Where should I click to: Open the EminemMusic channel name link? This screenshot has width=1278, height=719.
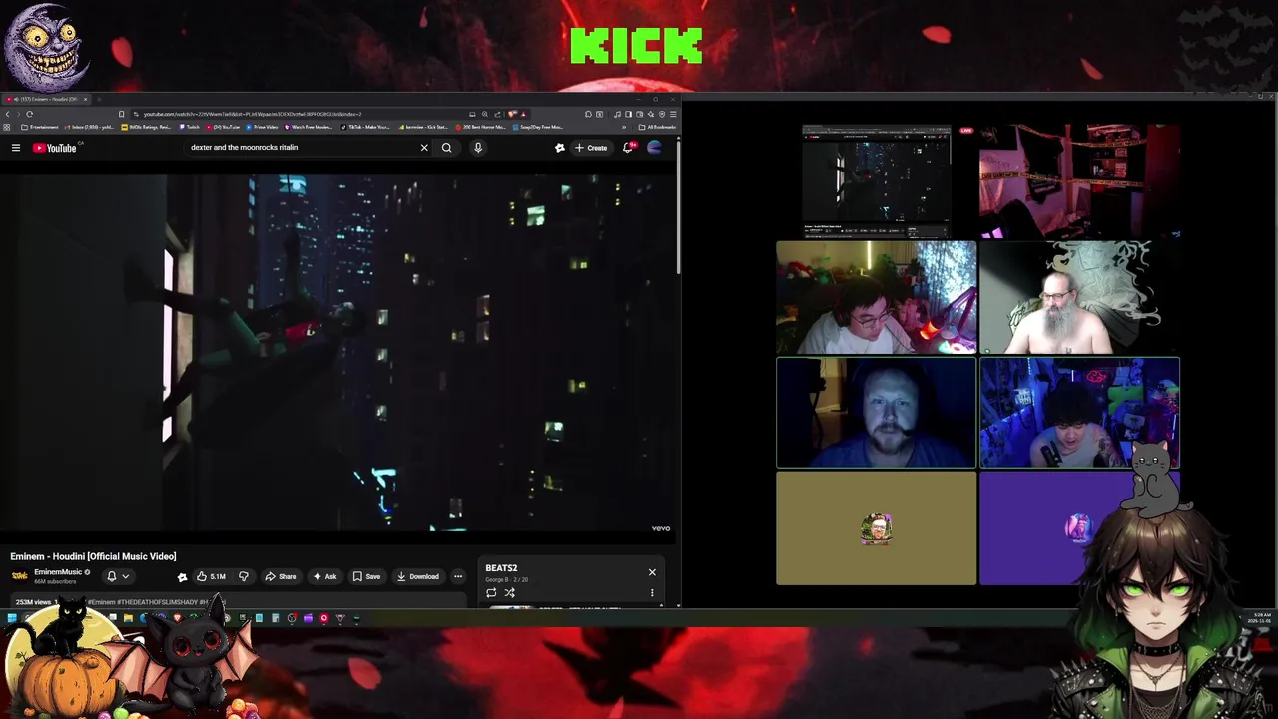pyautogui.click(x=58, y=572)
